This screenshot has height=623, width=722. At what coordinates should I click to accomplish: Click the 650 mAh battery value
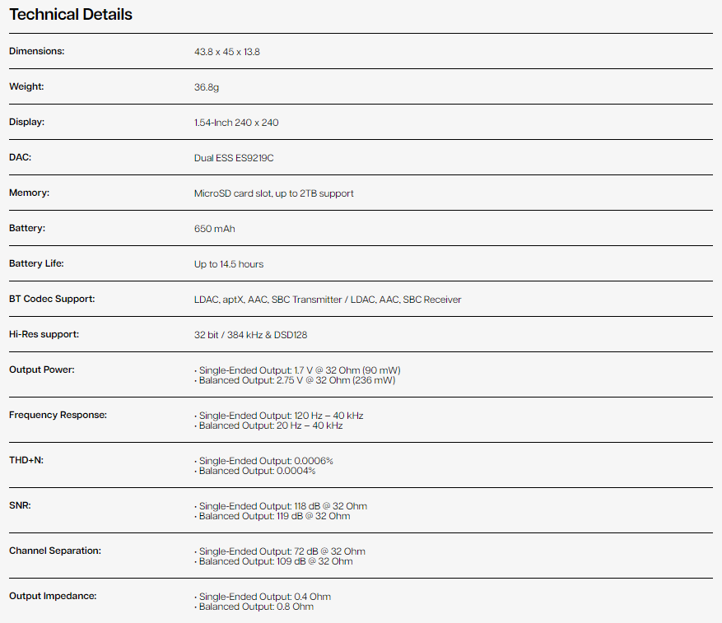coord(214,229)
